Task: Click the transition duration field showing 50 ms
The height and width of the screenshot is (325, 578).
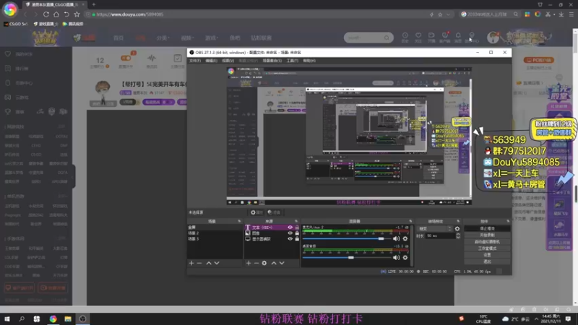Action: click(440, 236)
